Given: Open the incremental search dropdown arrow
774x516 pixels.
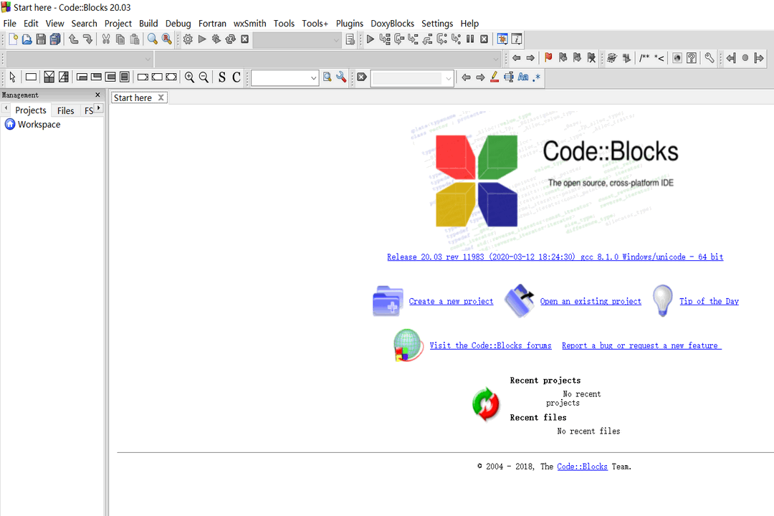Looking at the screenshot, I should point(448,78).
